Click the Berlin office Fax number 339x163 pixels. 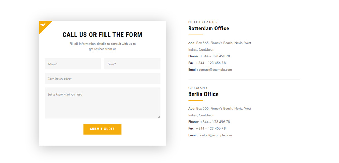211,129
